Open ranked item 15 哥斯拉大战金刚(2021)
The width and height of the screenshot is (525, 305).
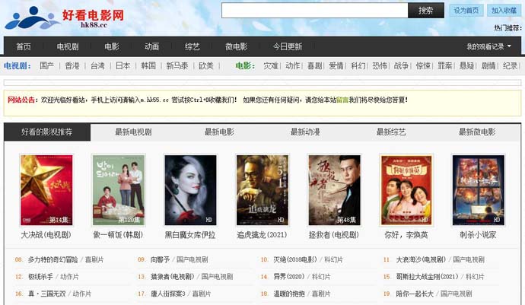point(428,277)
